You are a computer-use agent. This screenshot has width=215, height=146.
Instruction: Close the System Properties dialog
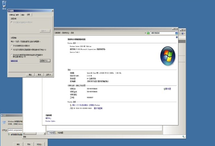tap(53, 11)
